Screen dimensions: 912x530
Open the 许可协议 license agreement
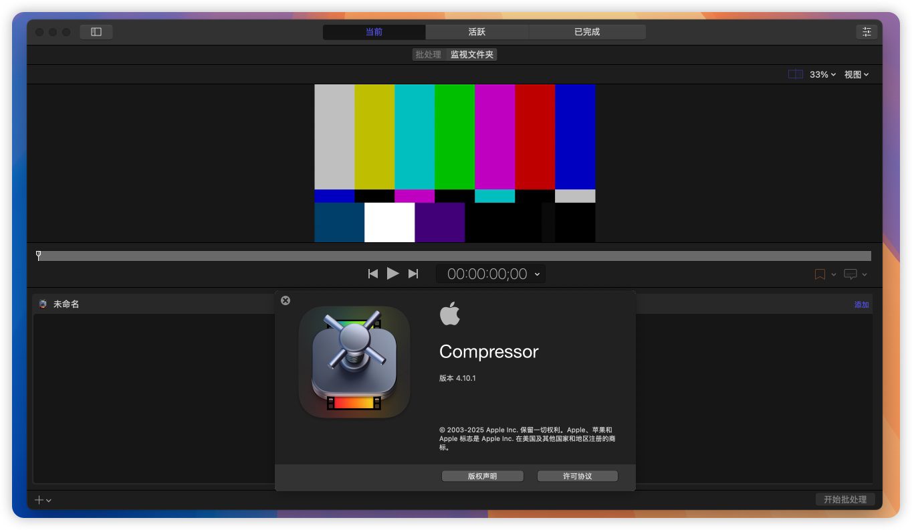[578, 476]
